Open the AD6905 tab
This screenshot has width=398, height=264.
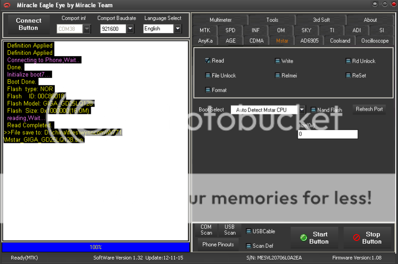tap(309, 40)
